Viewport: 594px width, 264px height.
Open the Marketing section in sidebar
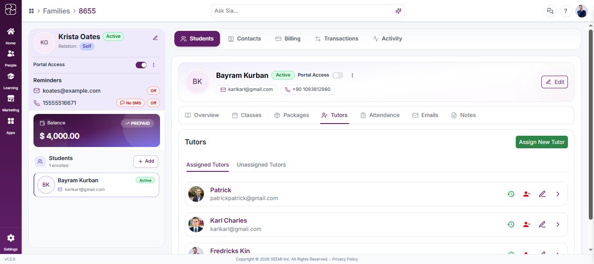(x=10, y=103)
